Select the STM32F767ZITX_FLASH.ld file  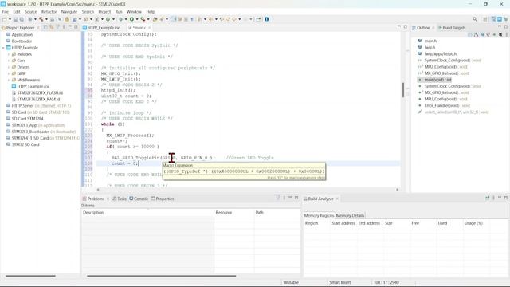pyautogui.click(x=40, y=93)
